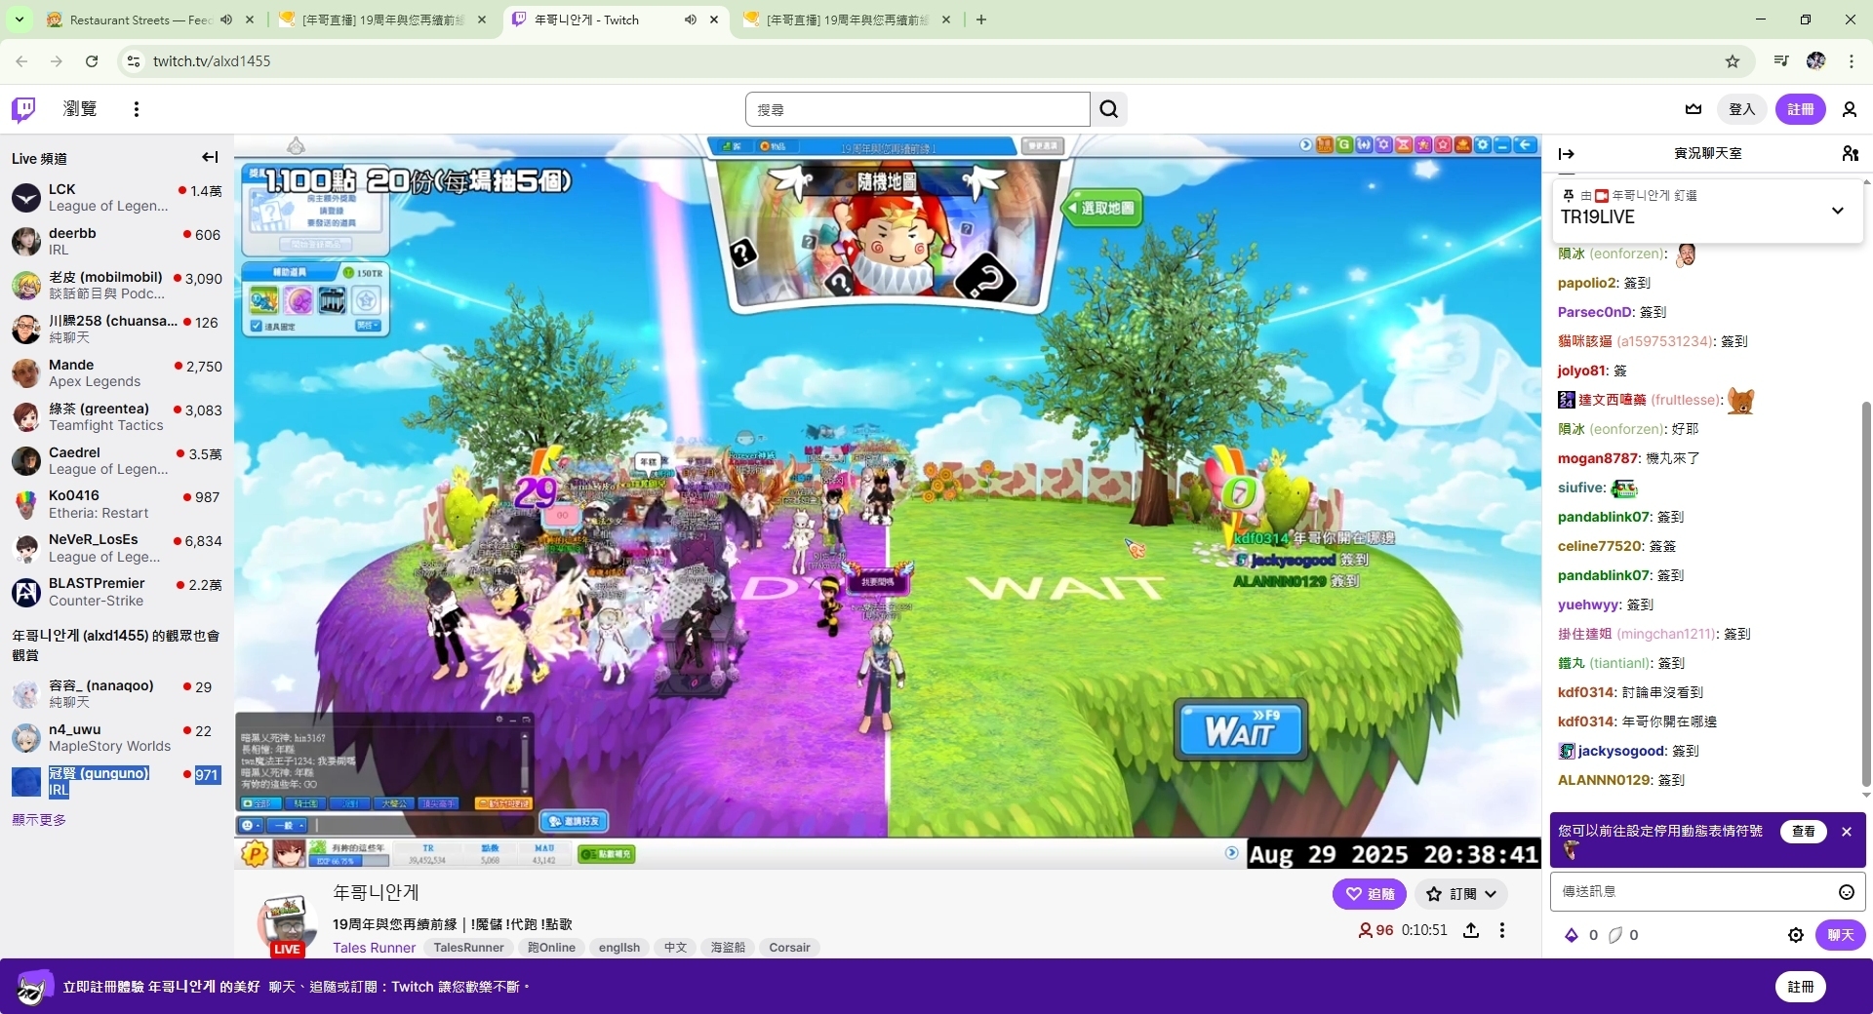Screen dimensions: 1873x1014
Task: Click the Log In button
Action: 1741,109
